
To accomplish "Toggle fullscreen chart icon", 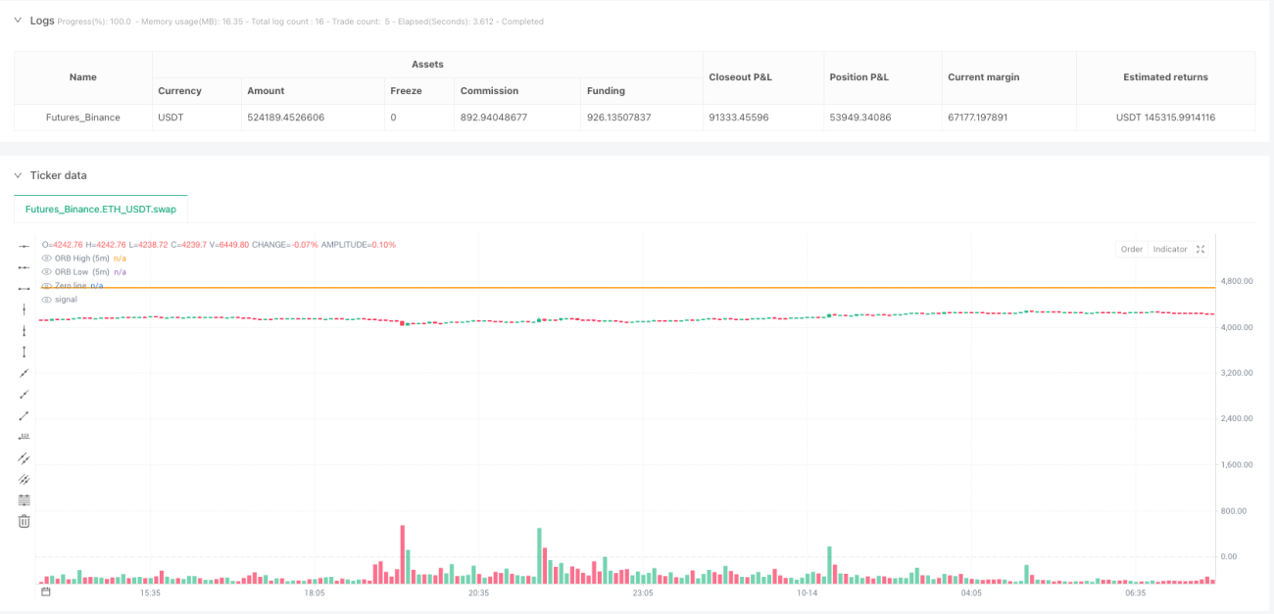I will [x=1199, y=249].
